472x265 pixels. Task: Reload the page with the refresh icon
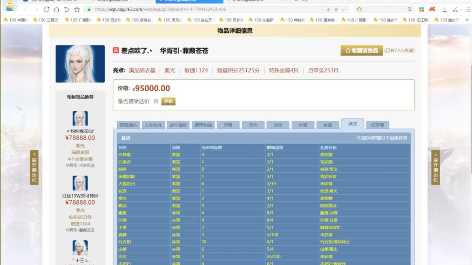(46, 10)
